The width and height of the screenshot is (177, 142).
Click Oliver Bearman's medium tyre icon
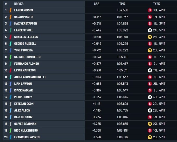tap(150, 124)
